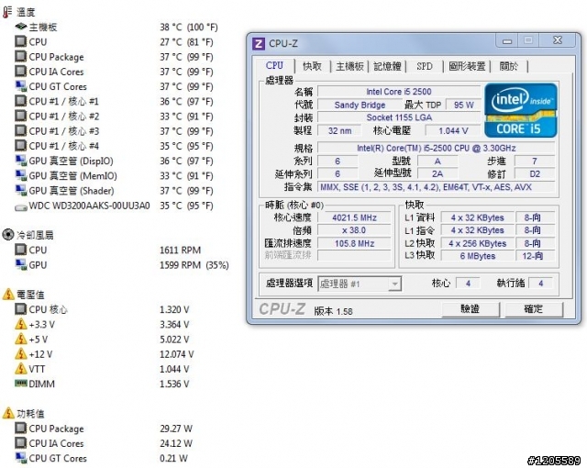Minimize the CPU-Z window
Screen dimensions: 587x468
pos(507,40)
